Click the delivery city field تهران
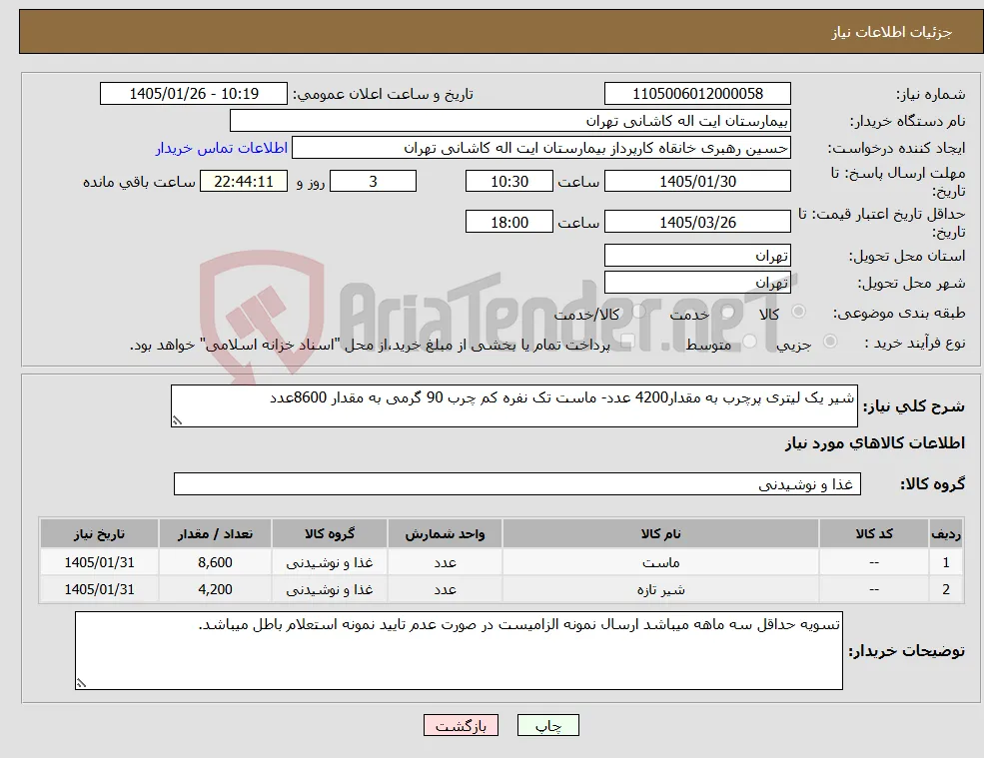Viewport: 984px width, 758px height. 697,283
